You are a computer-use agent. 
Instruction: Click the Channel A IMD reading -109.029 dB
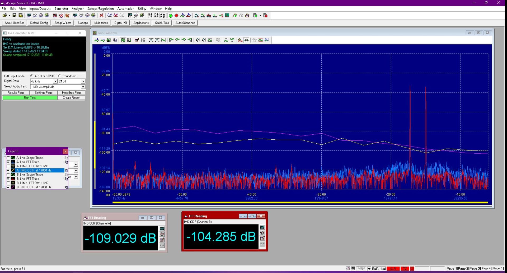(x=120, y=238)
